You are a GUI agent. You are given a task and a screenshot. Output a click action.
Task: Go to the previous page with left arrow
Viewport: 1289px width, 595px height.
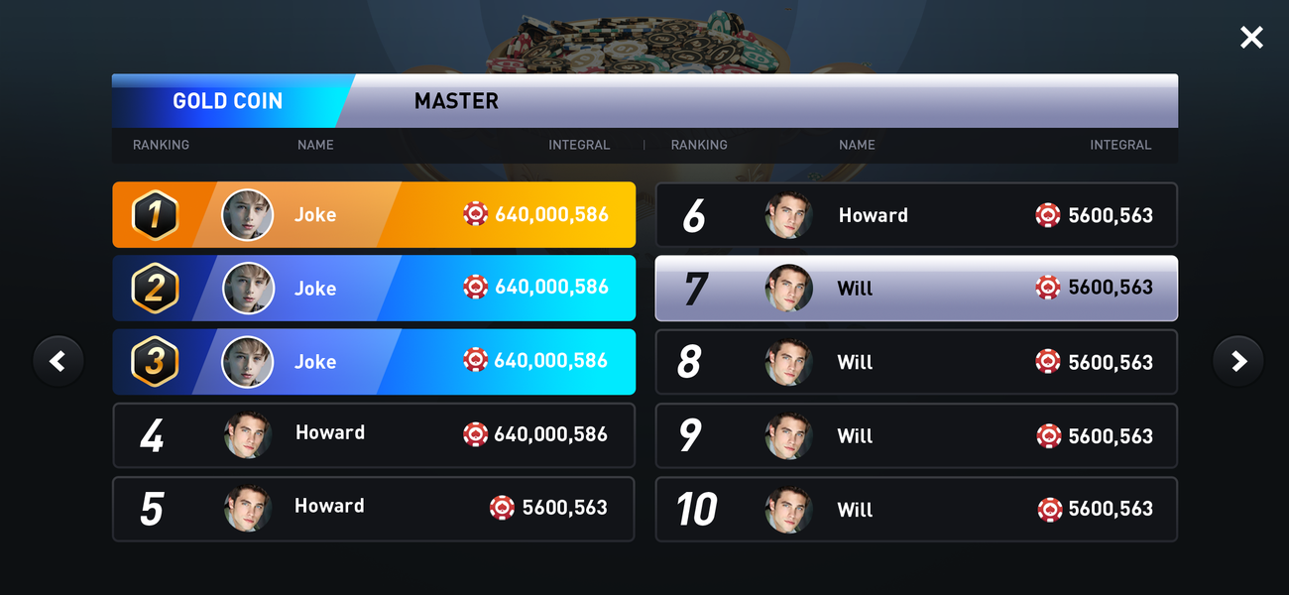coord(59,361)
